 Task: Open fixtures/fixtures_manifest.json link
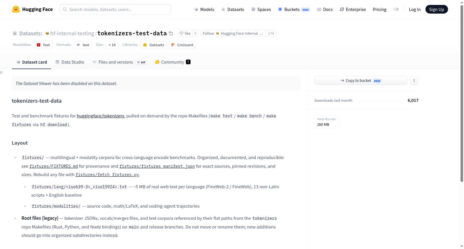[157, 166]
